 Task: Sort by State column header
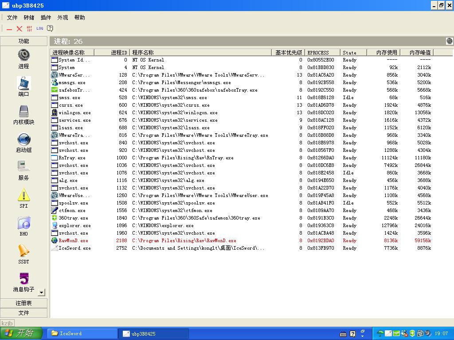coord(353,52)
